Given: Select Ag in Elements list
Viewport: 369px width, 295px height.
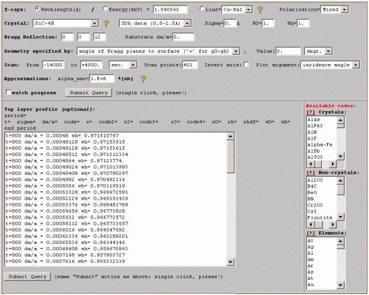Looking at the screenshot, I should pos(311,247).
